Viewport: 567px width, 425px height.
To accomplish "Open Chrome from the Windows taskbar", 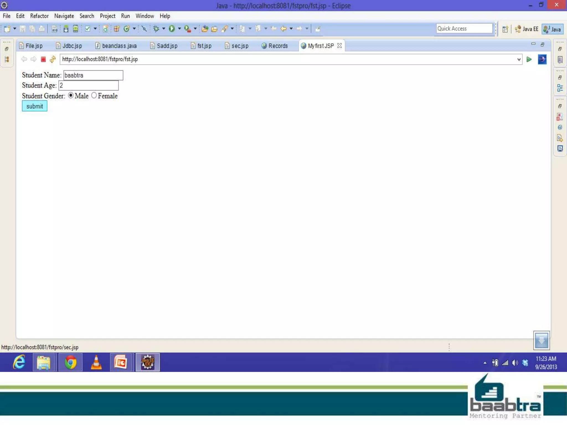I will 70,362.
